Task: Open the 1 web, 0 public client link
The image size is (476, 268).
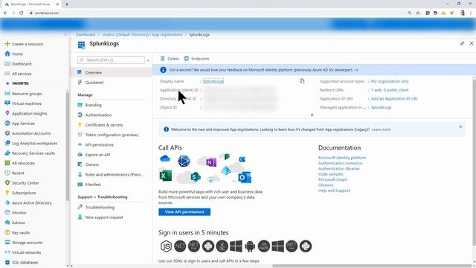Action: coord(390,90)
